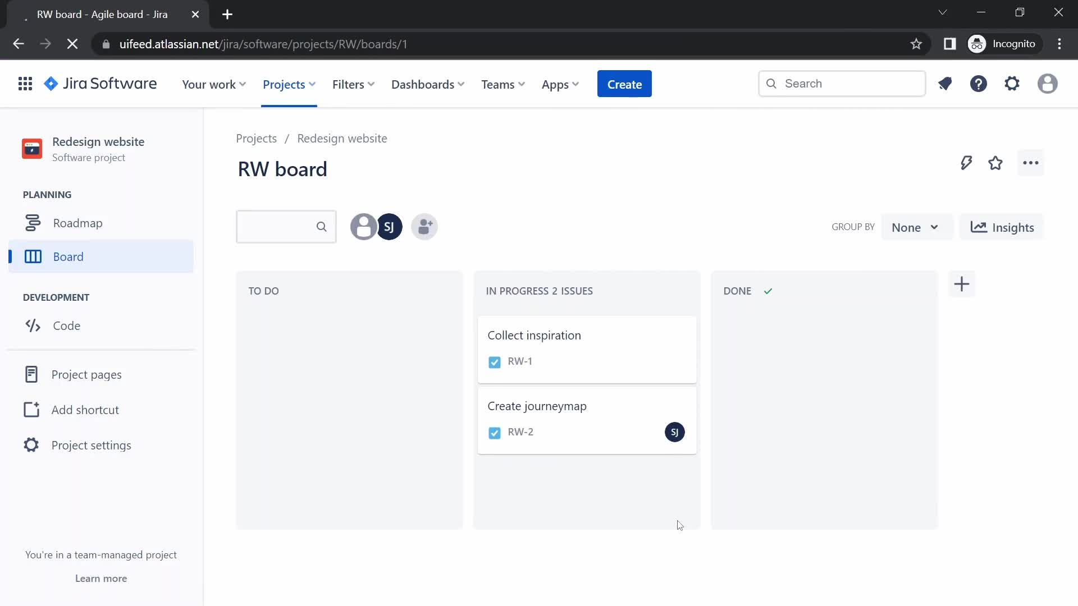The image size is (1078, 606).
Task: Click the Add member invite icon
Action: click(x=425, y=227)
